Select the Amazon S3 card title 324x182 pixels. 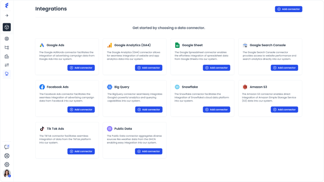[x=258, y=87]
